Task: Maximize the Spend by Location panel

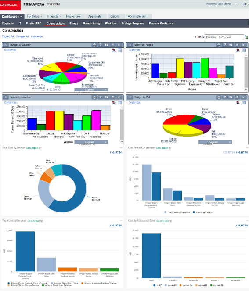Action: click(x=113, y=97)
